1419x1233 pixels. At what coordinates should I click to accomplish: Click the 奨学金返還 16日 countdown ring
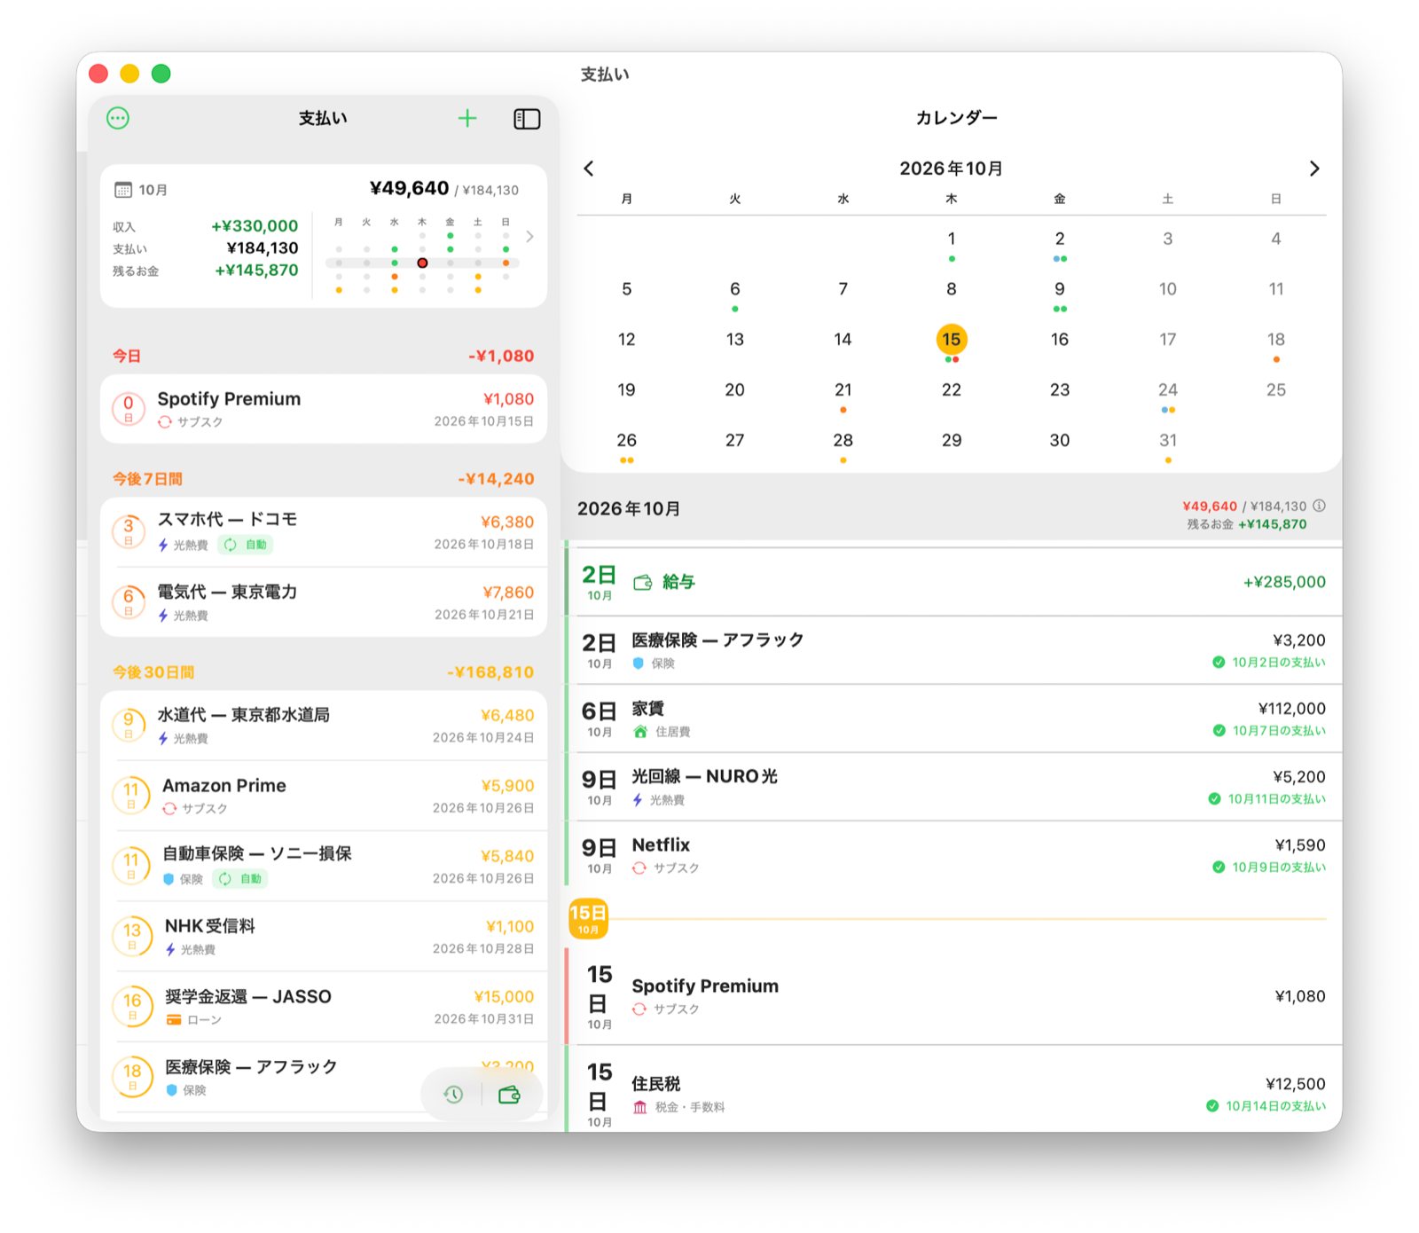click(x=132, y=1006)
